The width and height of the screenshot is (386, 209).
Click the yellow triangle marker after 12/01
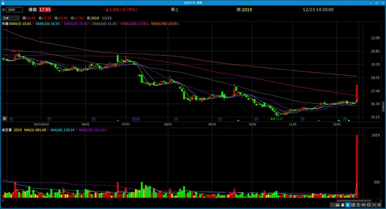coord(349,120)
